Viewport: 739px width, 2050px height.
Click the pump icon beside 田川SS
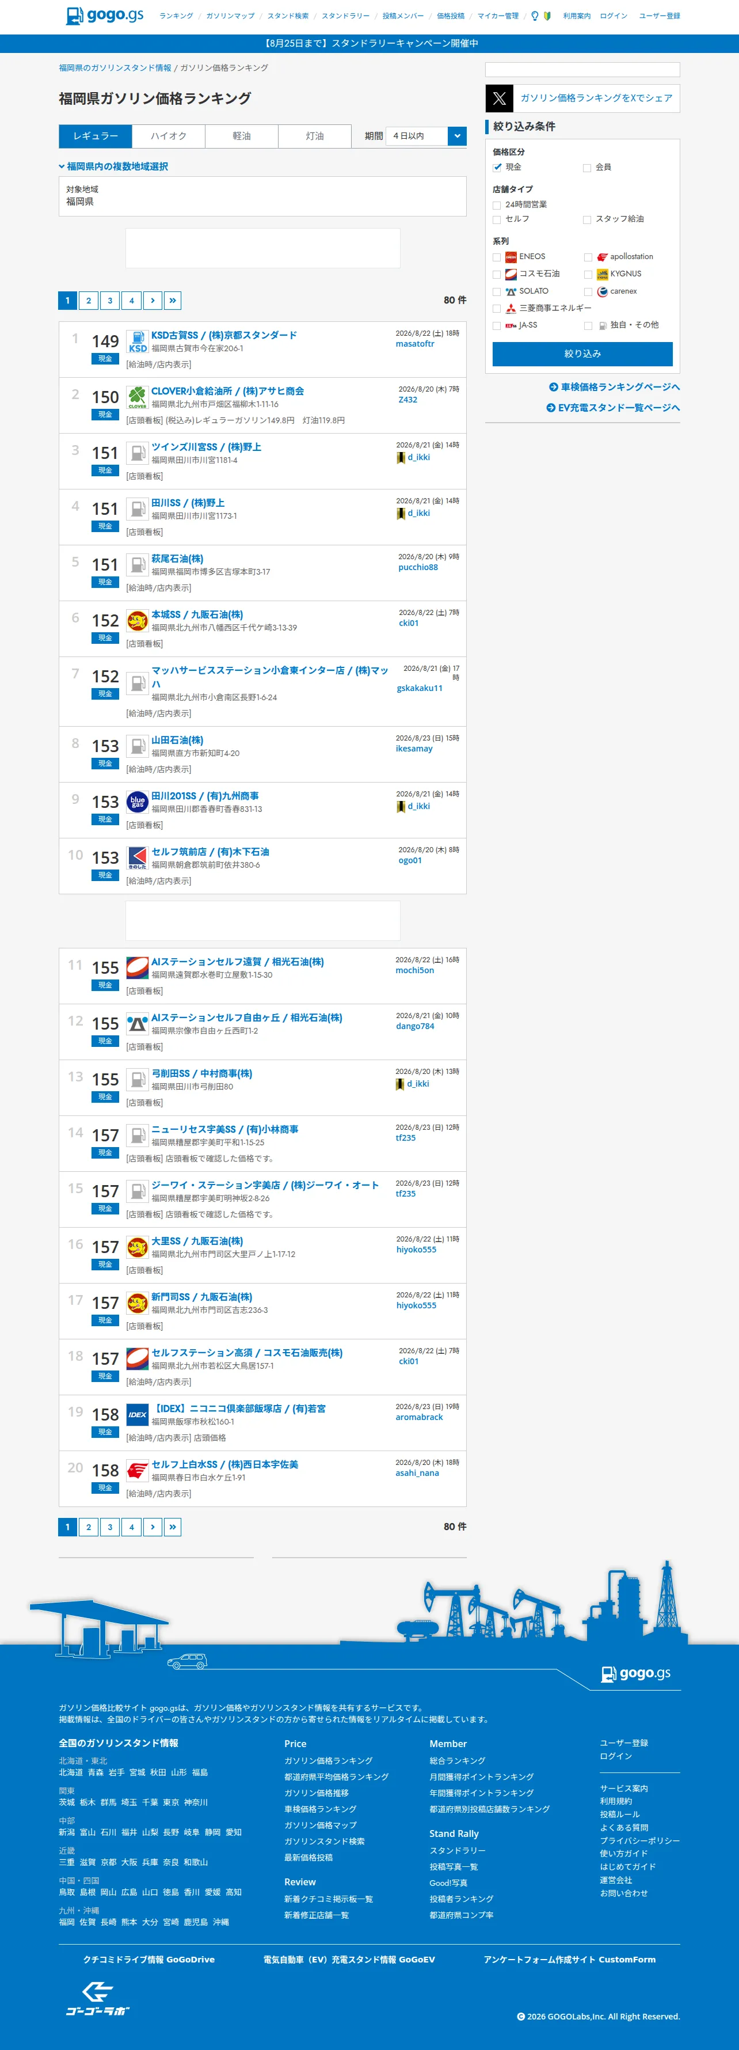tap(138, 509)
